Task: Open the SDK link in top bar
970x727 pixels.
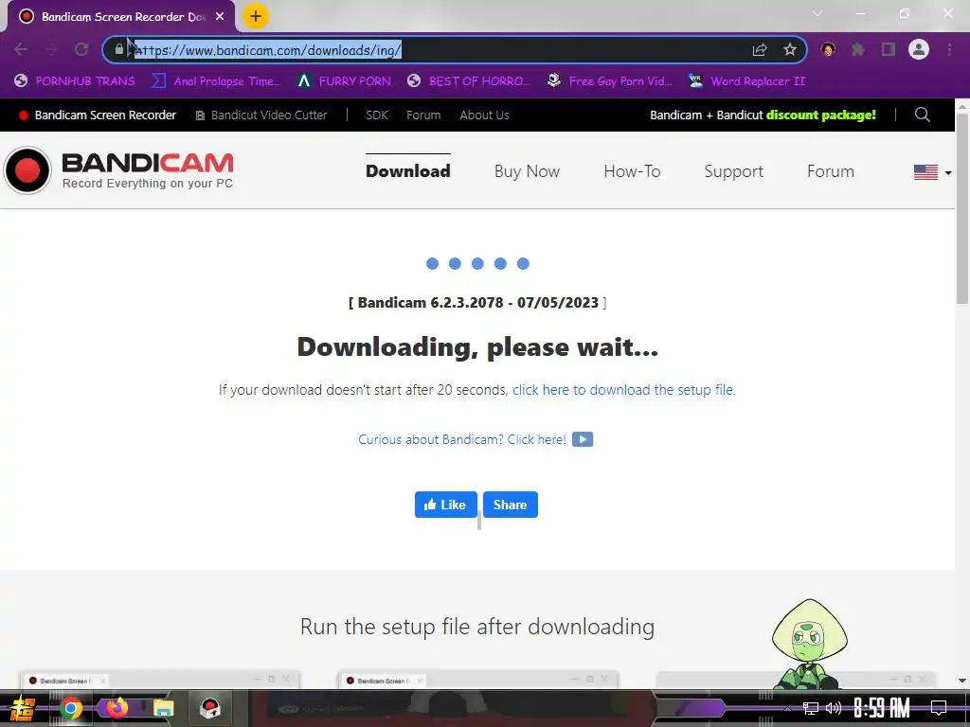Action: tap(377, 115)
